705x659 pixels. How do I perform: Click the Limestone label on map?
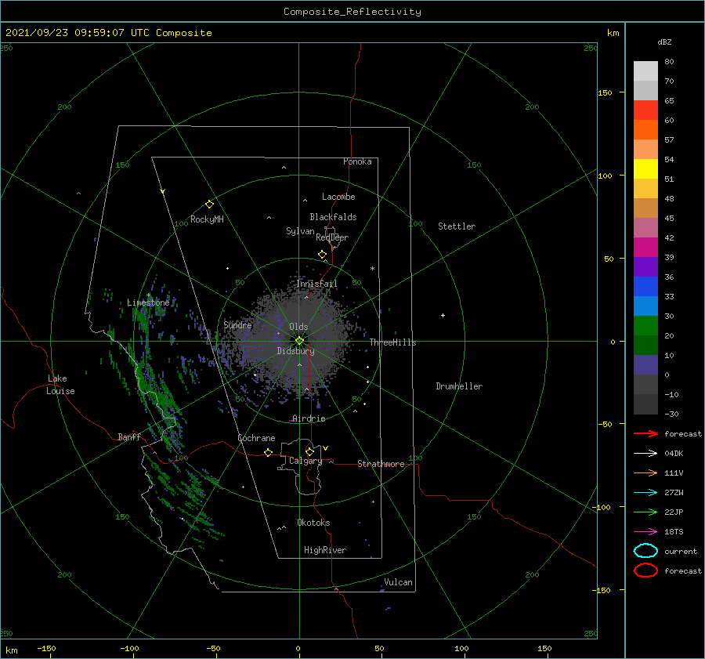click(148, 302)
